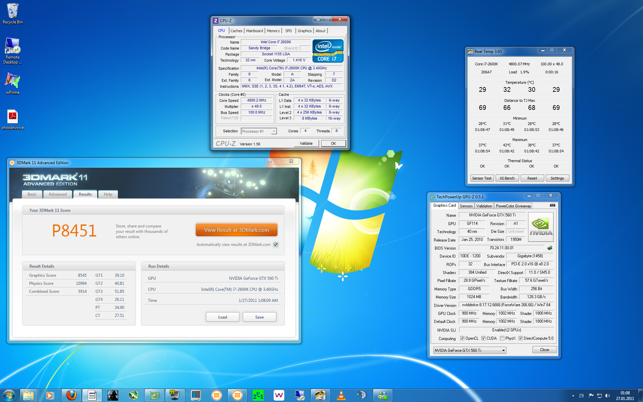Image resolution: width=643 pixels, height=402 pixels.
Task: Click the network tray icon
Action: pos(599,396)
